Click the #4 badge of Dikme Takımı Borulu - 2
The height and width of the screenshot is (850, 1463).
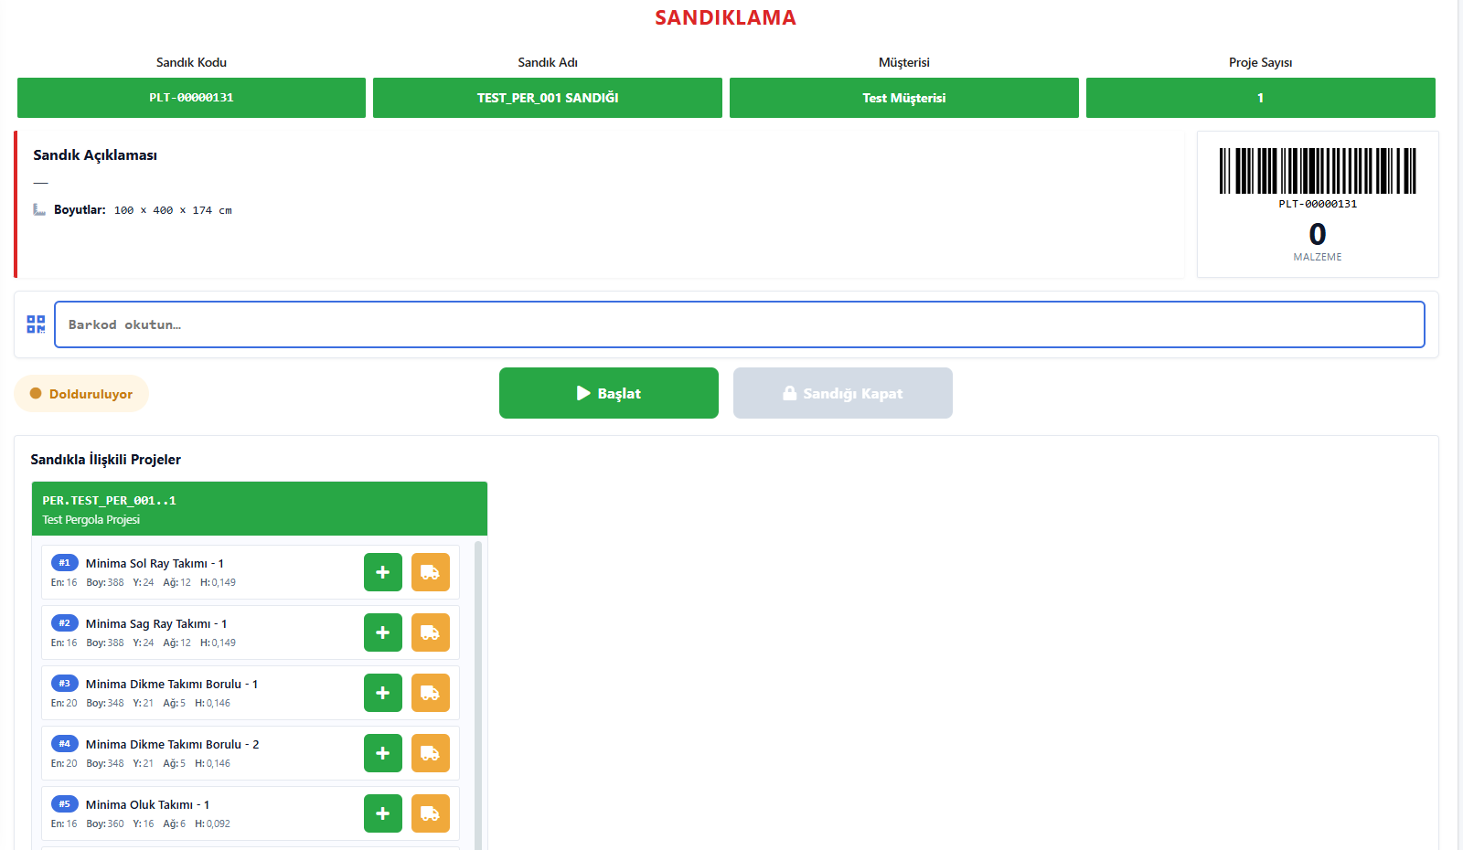65,744
